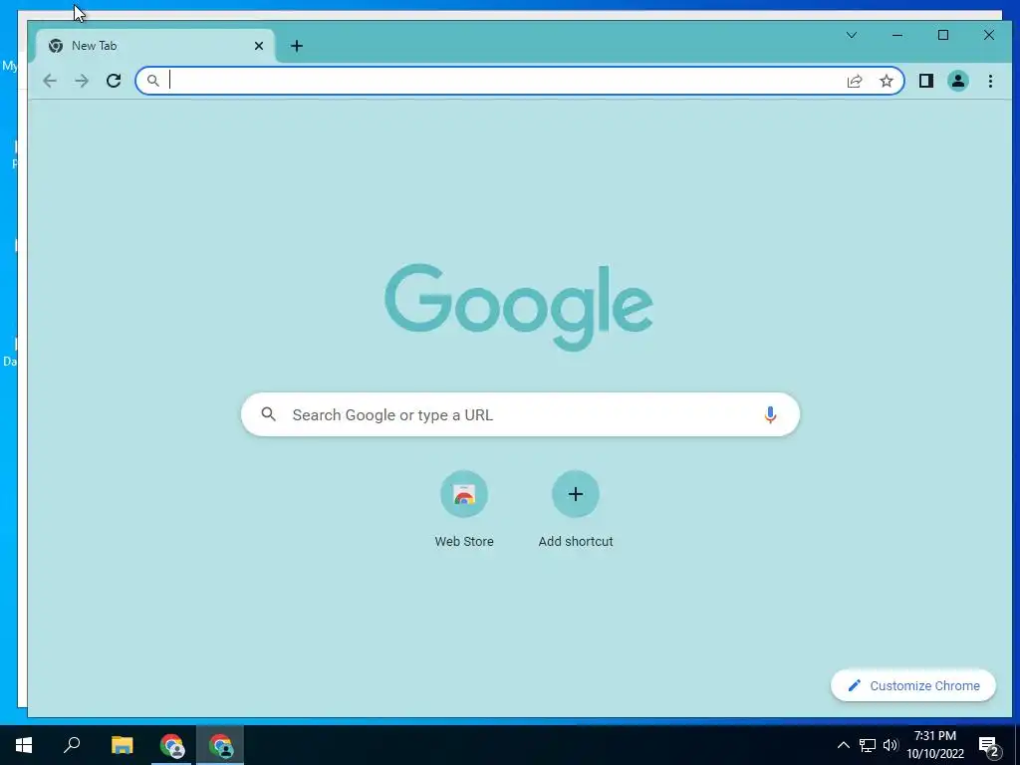Open the profile avatar menu
This screenshot has width=1020, height=765.
tap(958, 81)
